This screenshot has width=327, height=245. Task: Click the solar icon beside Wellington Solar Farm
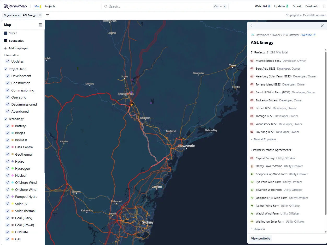click(252, 221)
